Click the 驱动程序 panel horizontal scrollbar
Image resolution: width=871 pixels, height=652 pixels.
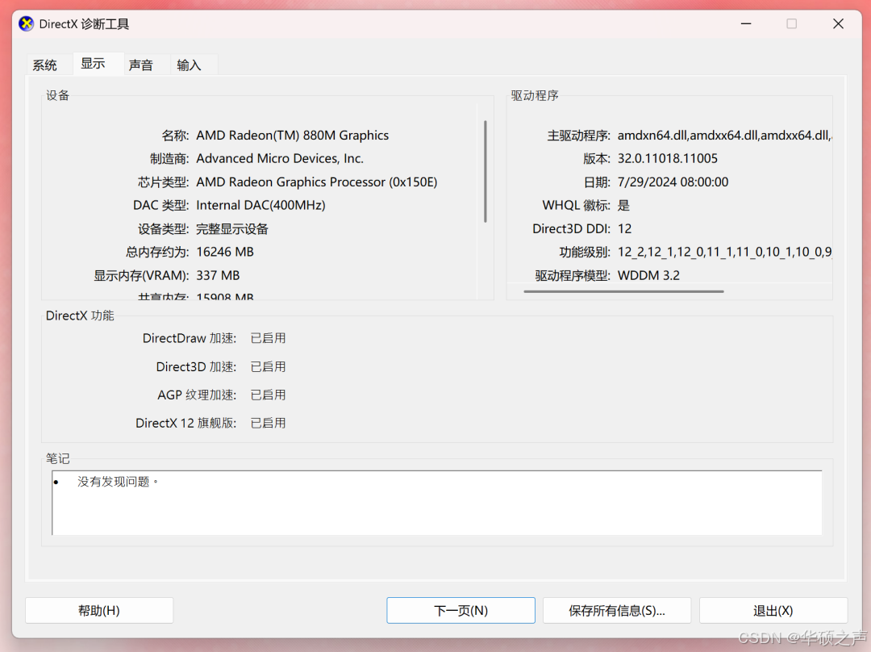coord(623,291)
